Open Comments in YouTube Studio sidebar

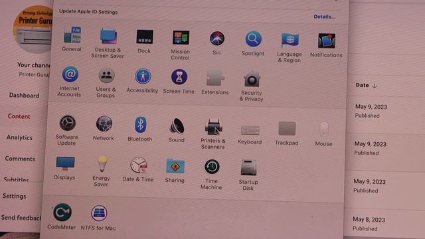20,159
